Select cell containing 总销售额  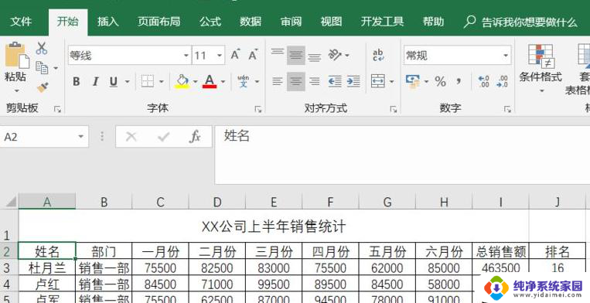point(501,251)
